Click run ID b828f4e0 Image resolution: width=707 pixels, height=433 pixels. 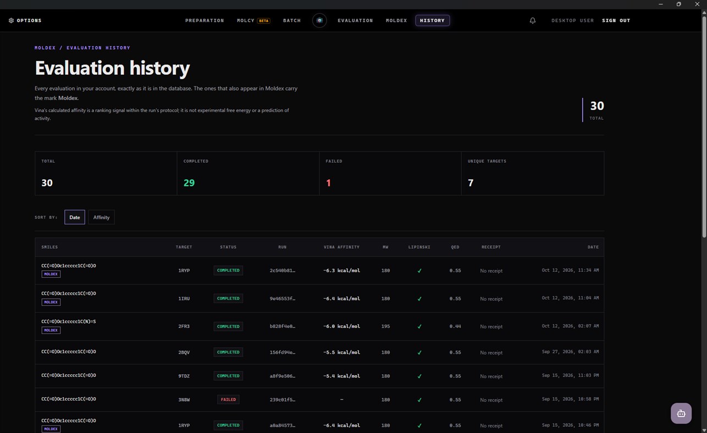click(283, 326)
